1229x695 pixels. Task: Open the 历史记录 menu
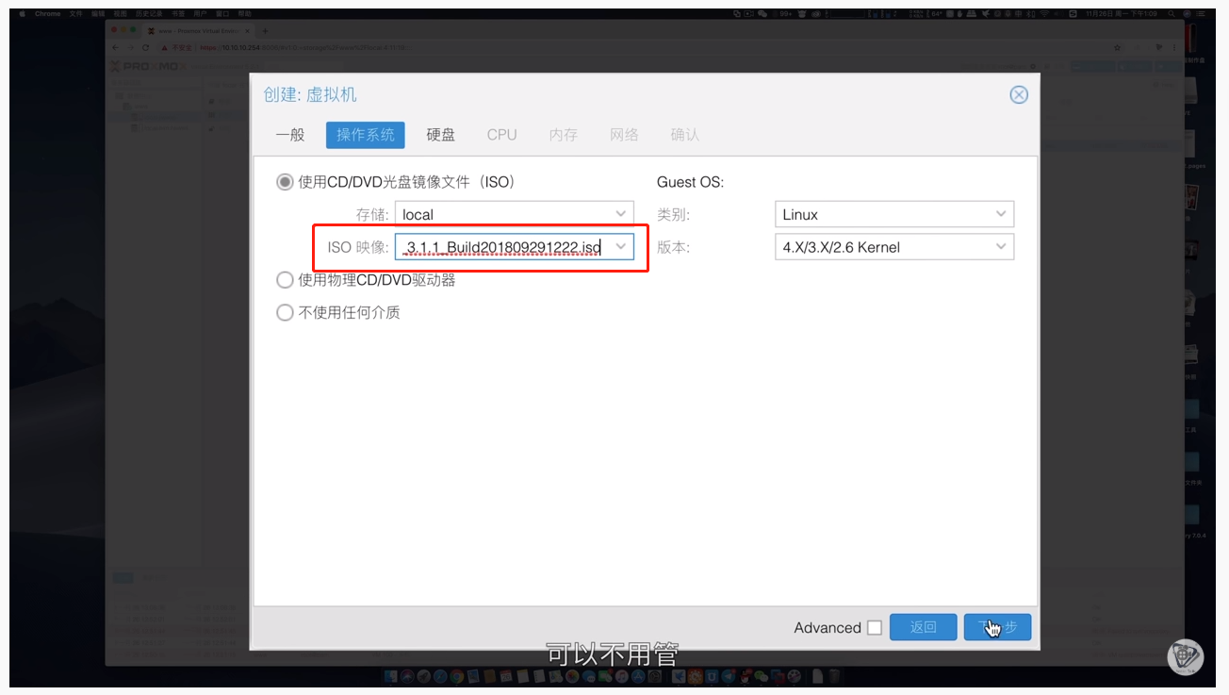click(x=149, y=13)
